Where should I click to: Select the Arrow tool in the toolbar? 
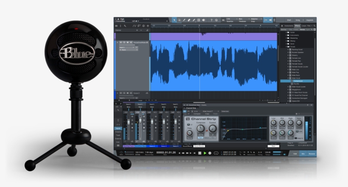pyautogui.click(x=174, y=20)
